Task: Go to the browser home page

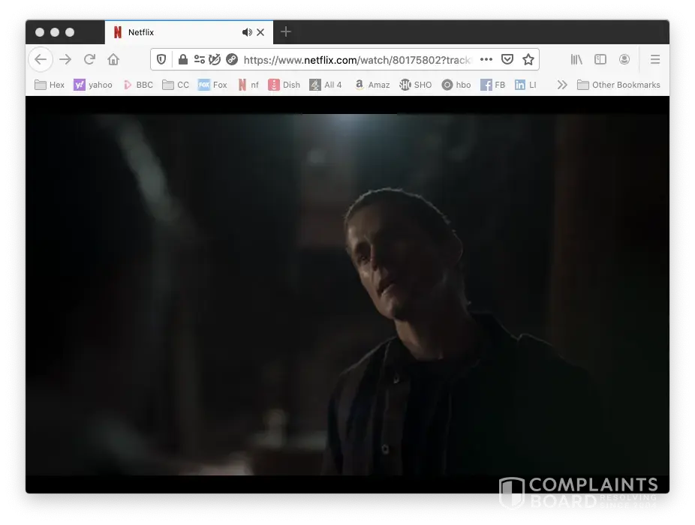Action: click(x=113, y=59)
